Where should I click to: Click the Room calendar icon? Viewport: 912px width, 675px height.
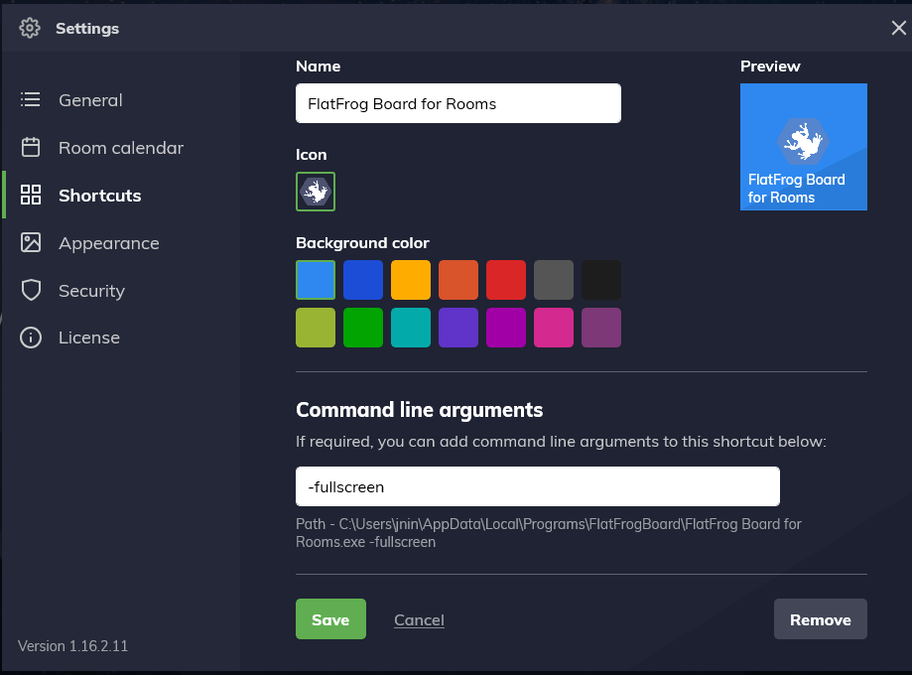[31, 148]
